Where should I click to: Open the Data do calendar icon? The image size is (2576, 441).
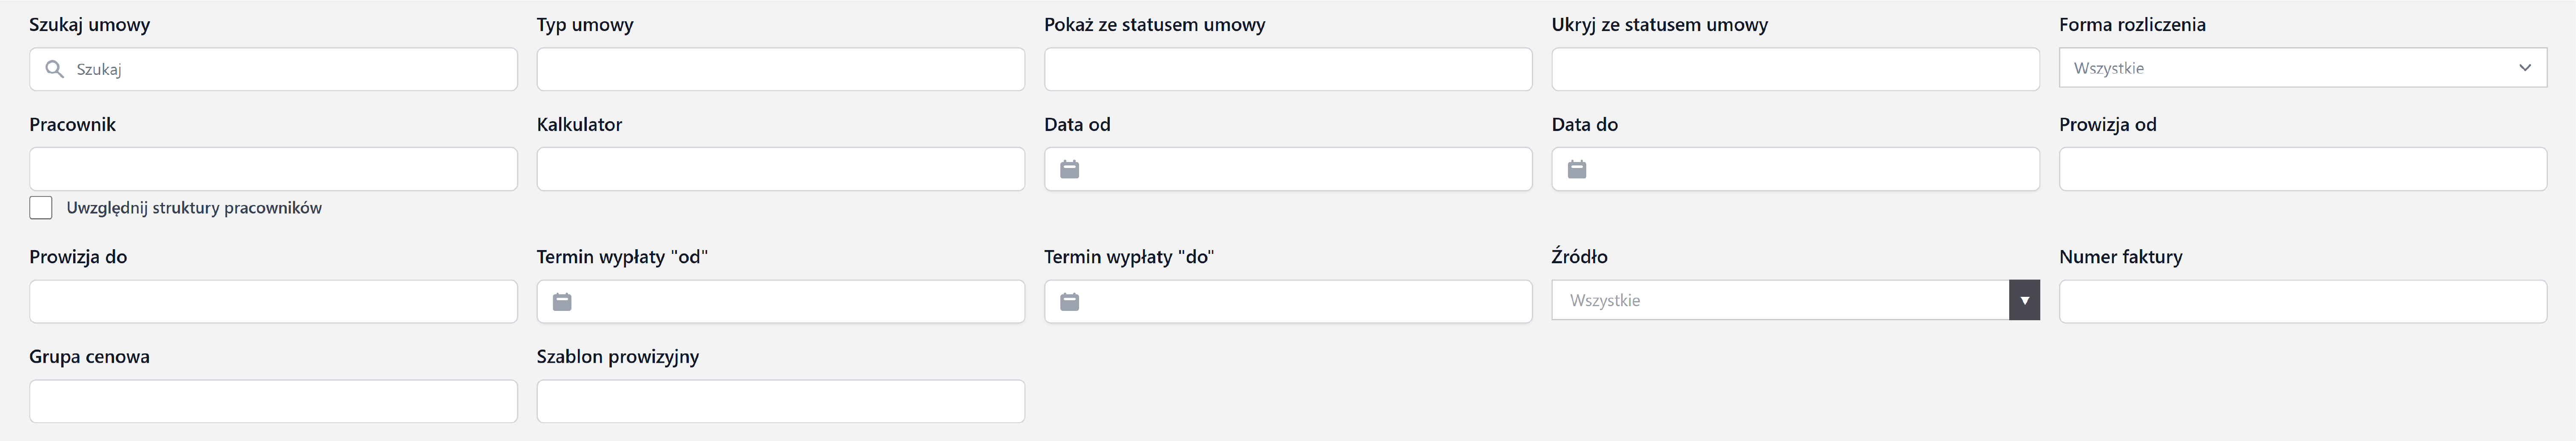1576,169
